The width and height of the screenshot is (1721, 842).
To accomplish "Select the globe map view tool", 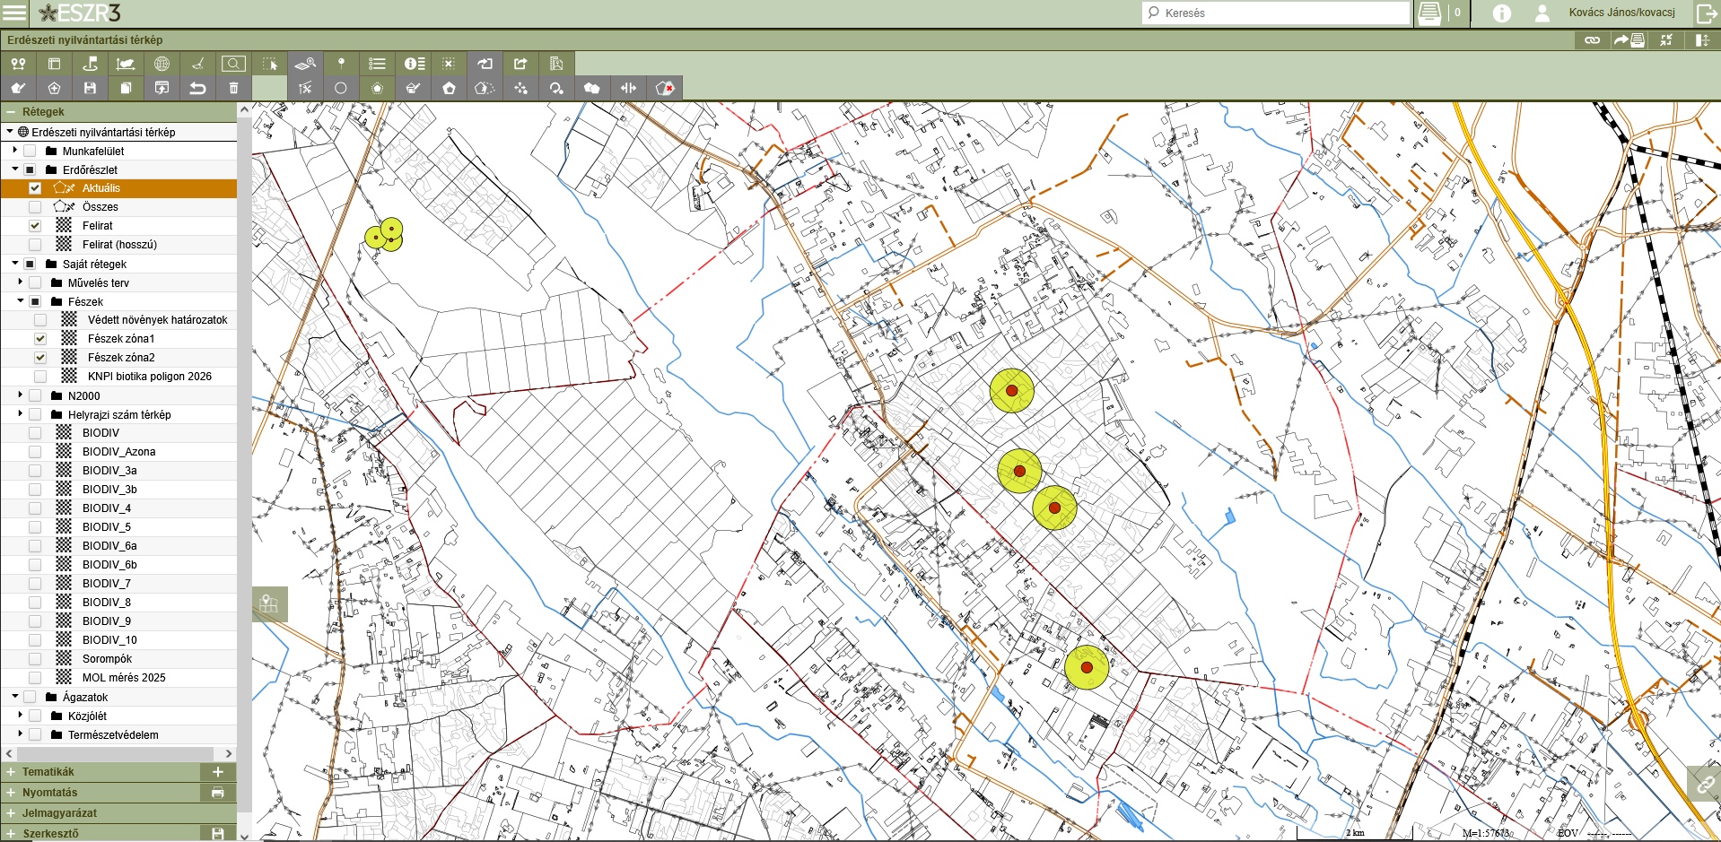I will point(162,64).
